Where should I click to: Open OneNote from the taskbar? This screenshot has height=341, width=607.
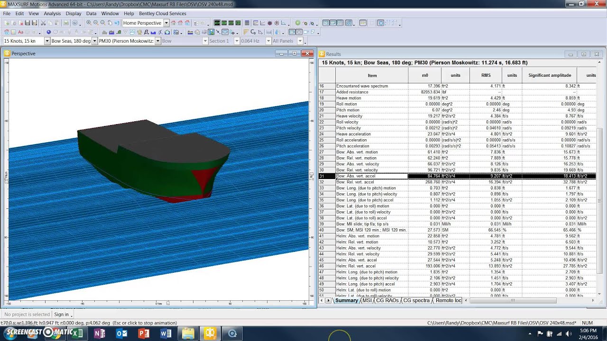coord(100,333)
